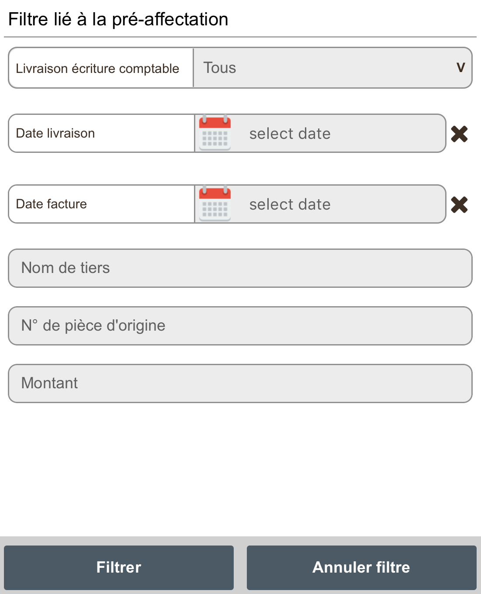Click the Date livraison label
The height and width of the screenshot is (594, 481).
pos(55,133)
